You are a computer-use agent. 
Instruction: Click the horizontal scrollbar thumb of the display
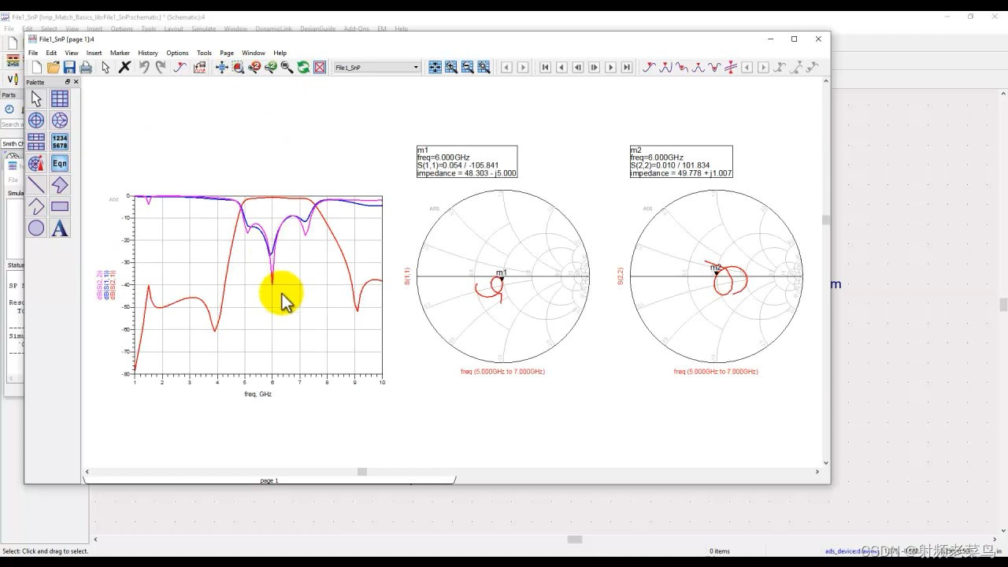pyautogui.click(x=362, y=472)
